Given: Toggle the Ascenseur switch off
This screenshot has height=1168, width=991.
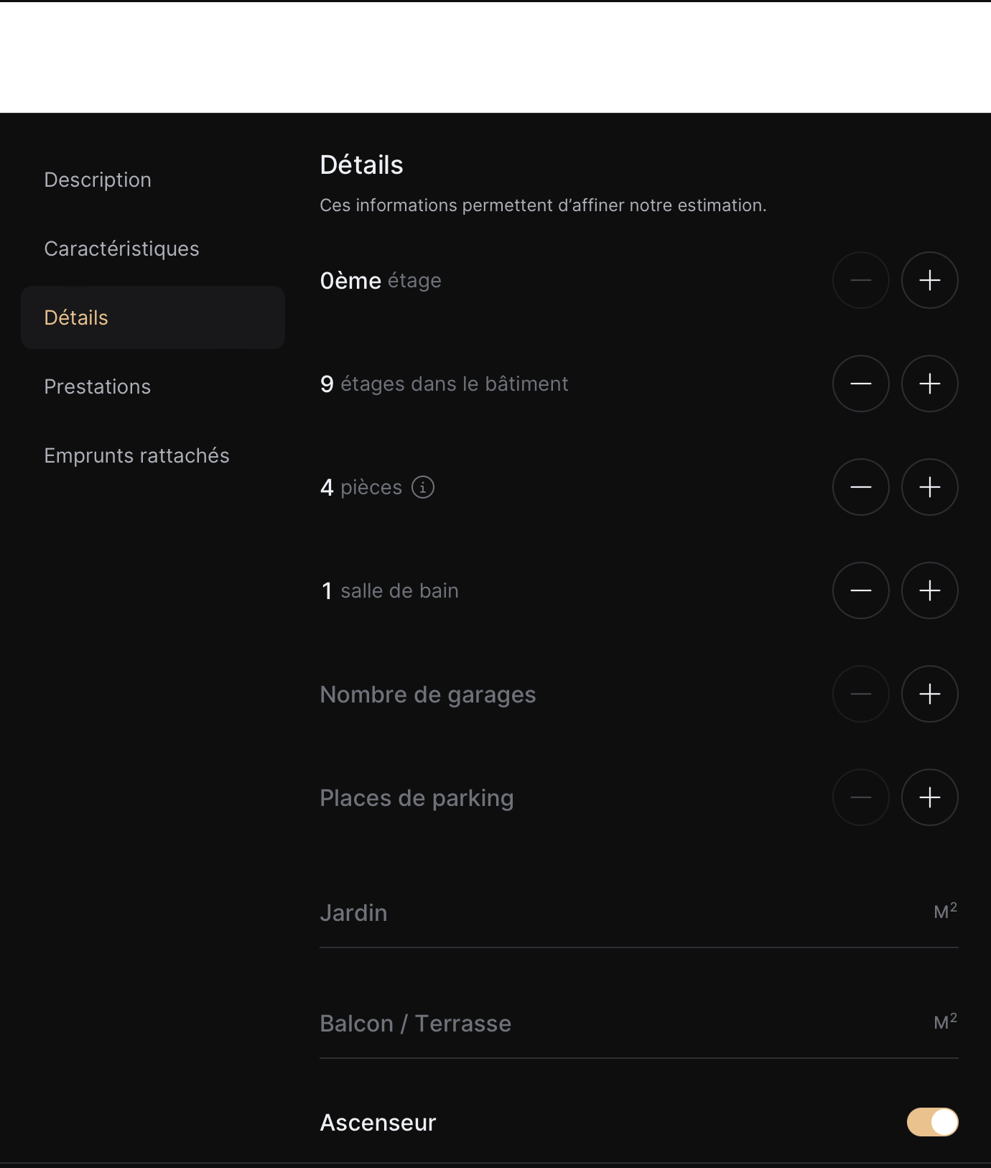Looking at the screenshot, I should click(x=932, y=1122).
